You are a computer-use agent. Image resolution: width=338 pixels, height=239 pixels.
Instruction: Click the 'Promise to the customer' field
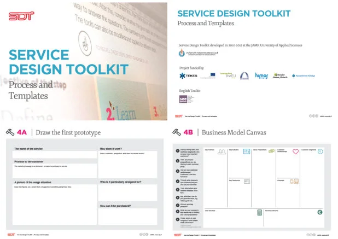(55, 171)
